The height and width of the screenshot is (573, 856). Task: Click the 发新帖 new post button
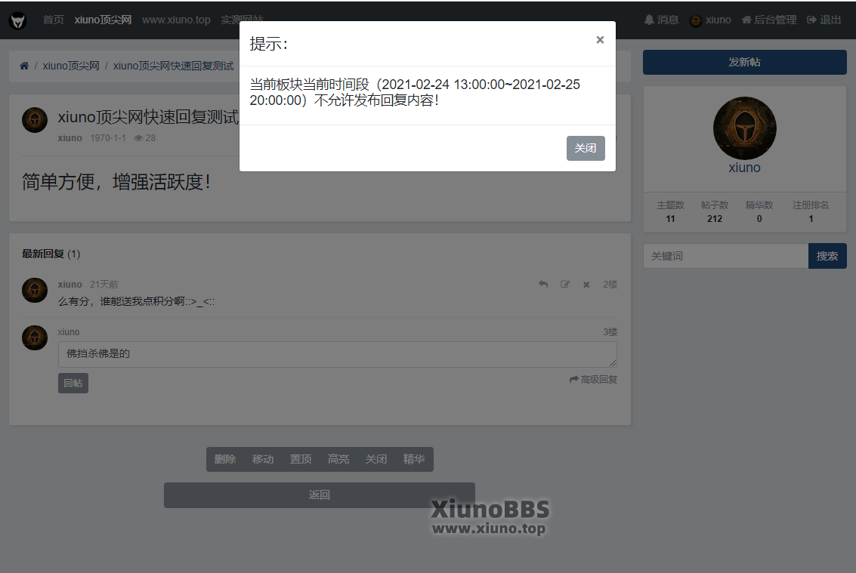coord(744,63)
